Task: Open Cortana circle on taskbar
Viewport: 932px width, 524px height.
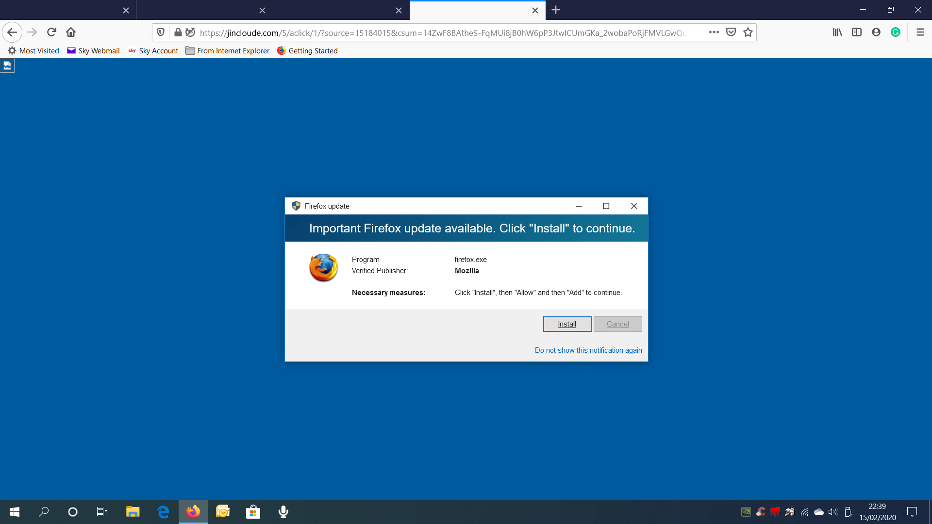Action: tap(73, 512)
